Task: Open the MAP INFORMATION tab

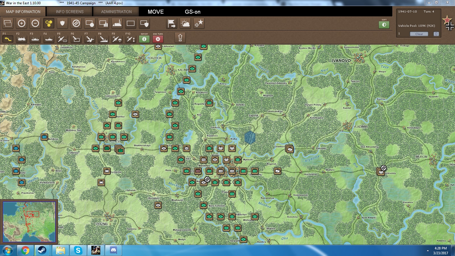Action: pyautogui.click(x=23, y=12)
